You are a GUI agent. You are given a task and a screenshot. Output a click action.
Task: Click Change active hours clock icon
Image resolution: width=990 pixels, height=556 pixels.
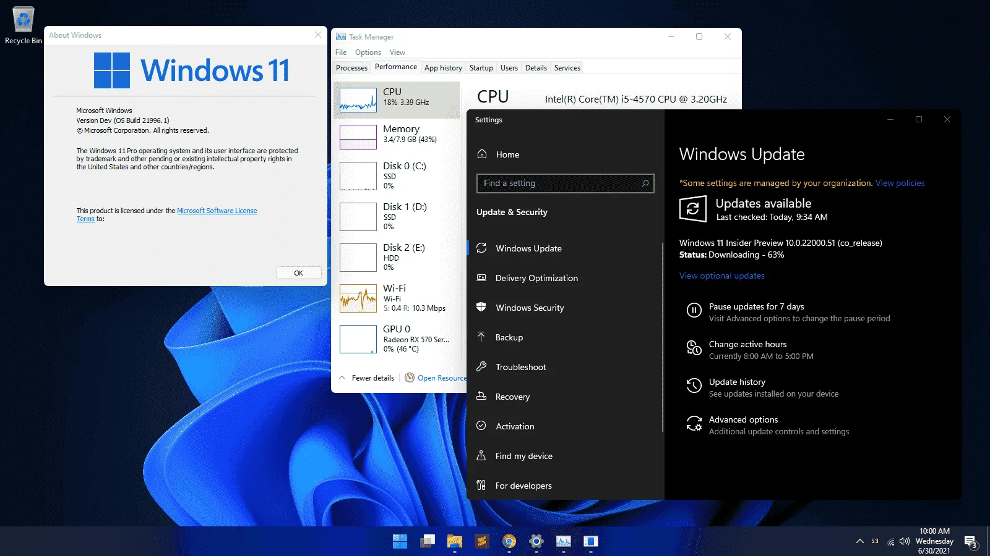click(694, 348)
